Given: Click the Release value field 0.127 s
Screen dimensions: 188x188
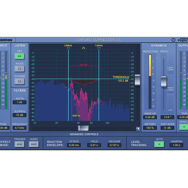Looking at the screenshot, I should [x=114, y=145].
